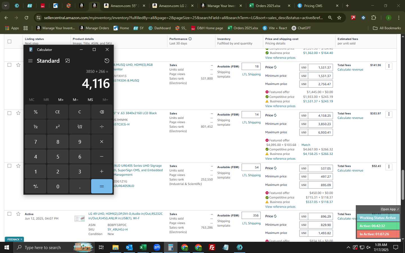This screenshot has height=253, width=405.
Task: Toggle calculator keep-on-top mode icon
Action: pyautogui.click(x=67, y=61)
